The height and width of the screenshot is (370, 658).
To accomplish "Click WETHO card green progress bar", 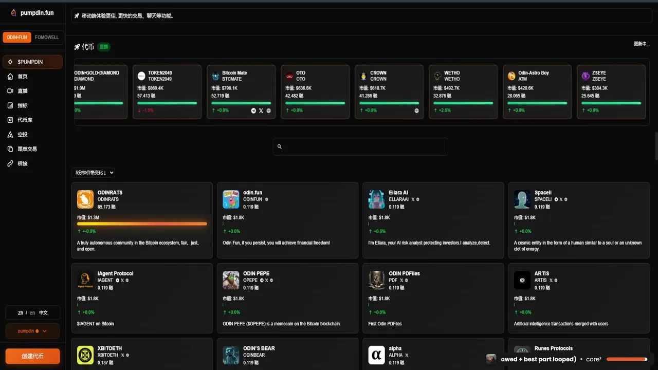I will (x=463, y=103).
